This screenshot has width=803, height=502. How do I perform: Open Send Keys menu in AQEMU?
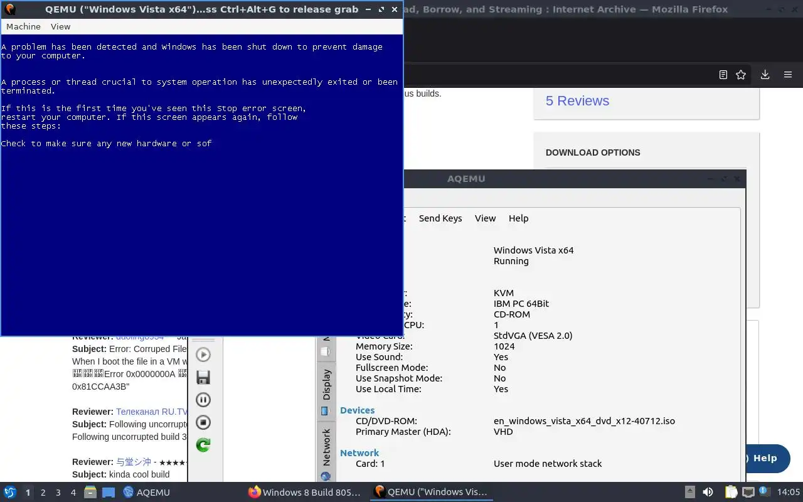440,218
